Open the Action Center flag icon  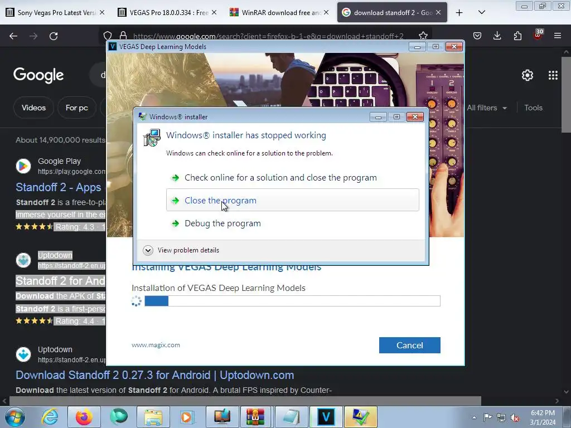tap(487, 417)
